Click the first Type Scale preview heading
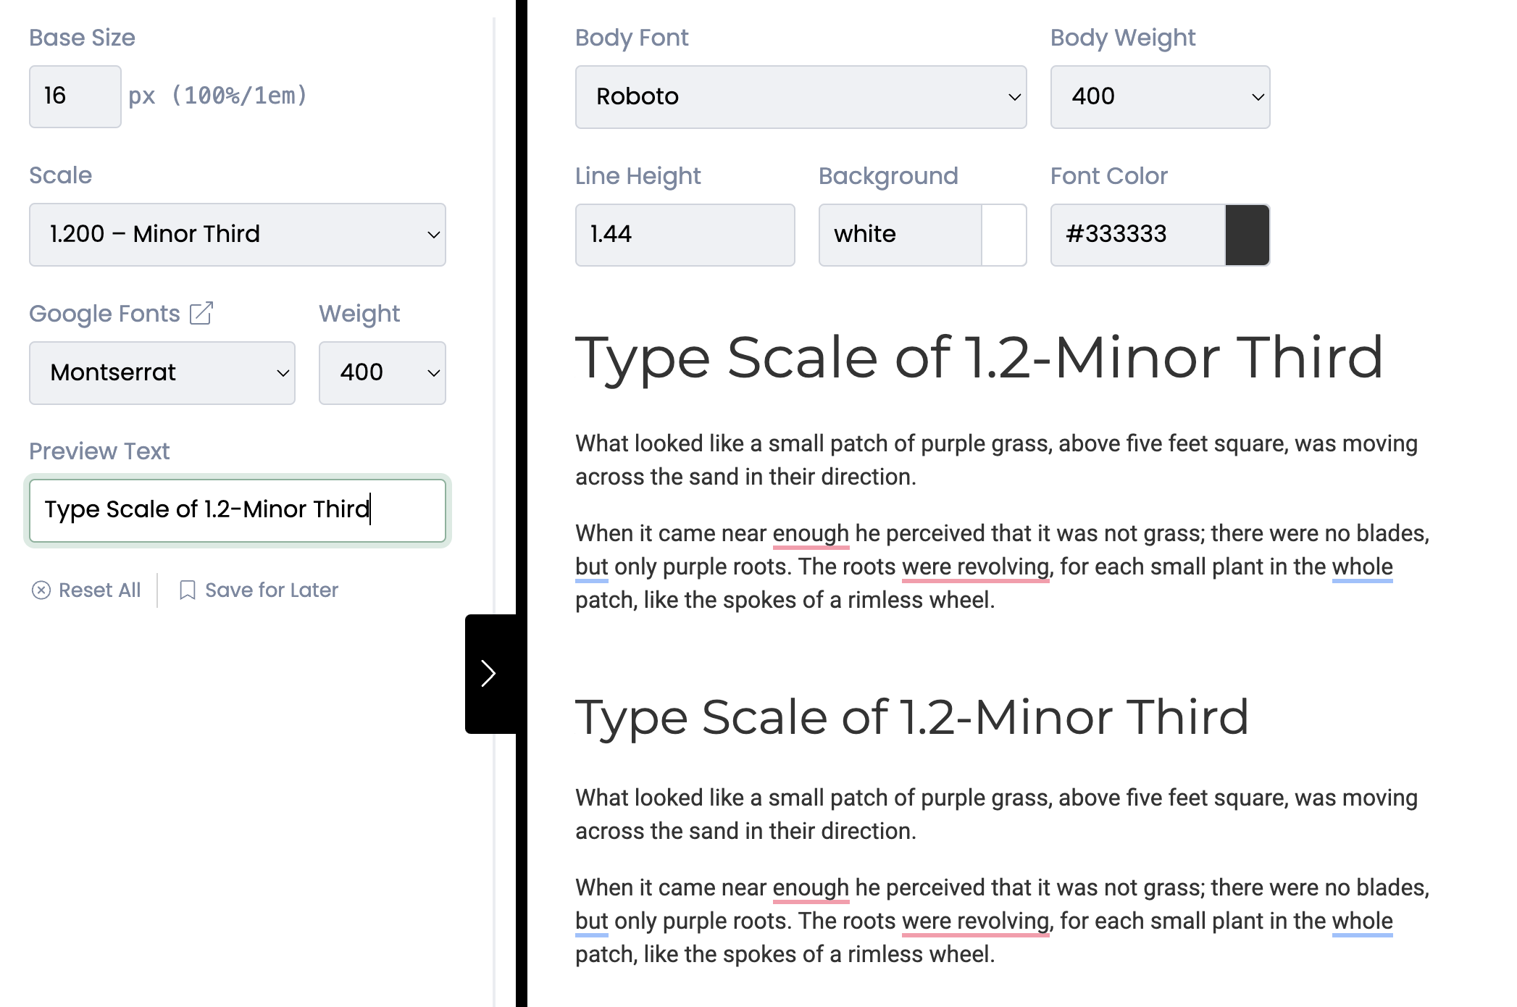The width and height of the screenshot is (1517, 1007). tap(979, 357)
